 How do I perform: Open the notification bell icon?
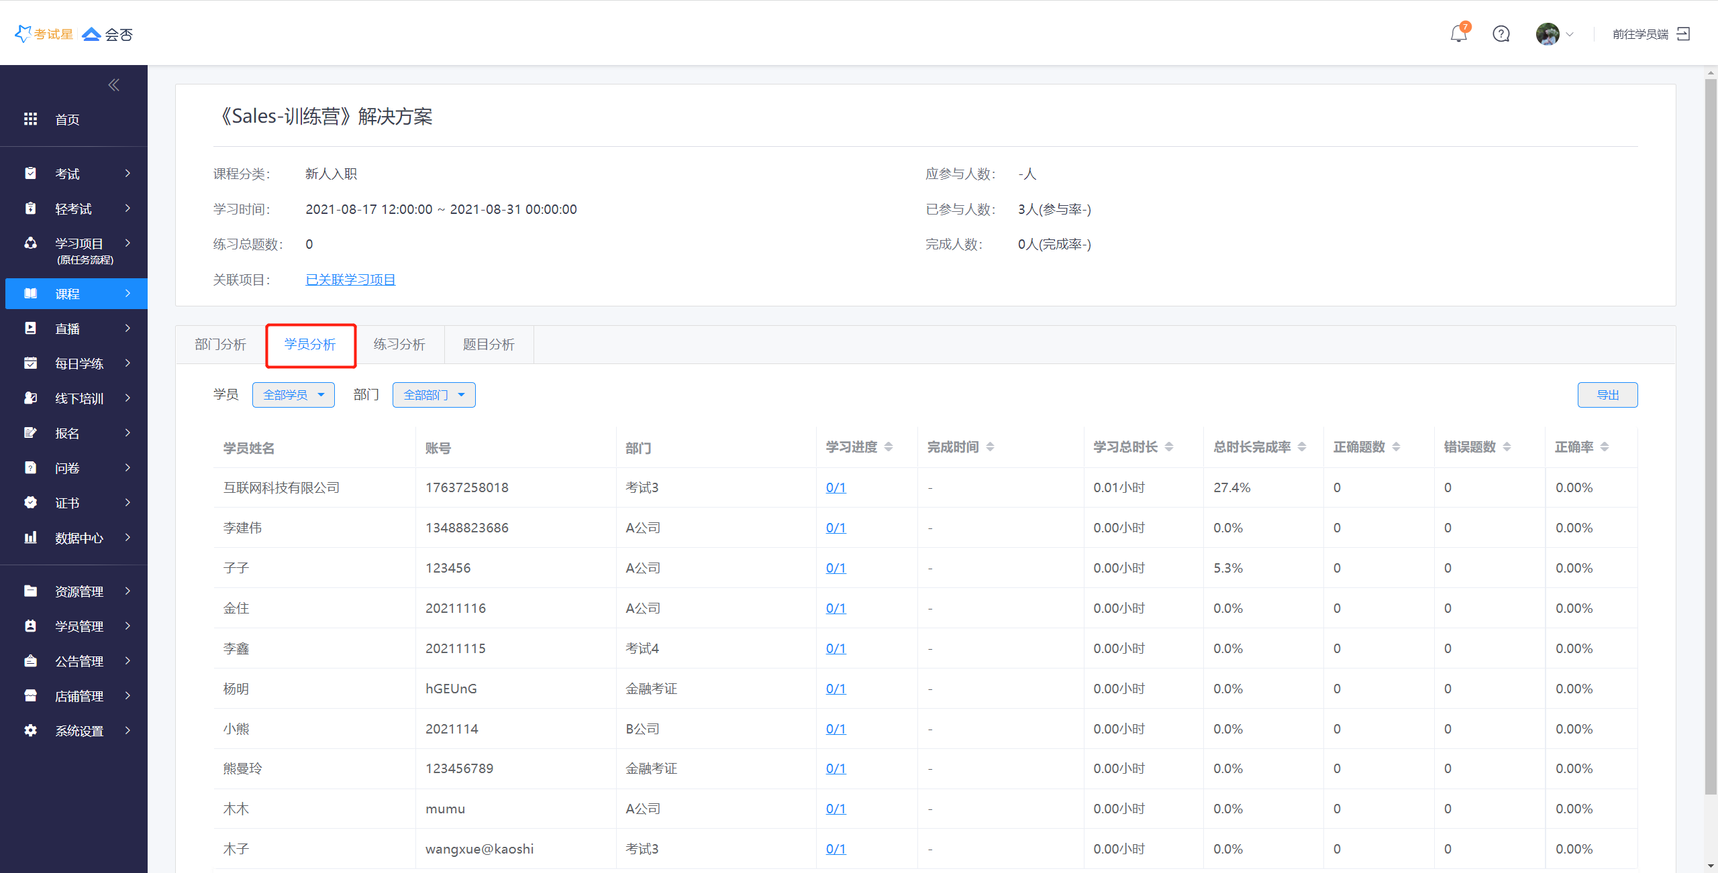click(x=1458, y=34)
